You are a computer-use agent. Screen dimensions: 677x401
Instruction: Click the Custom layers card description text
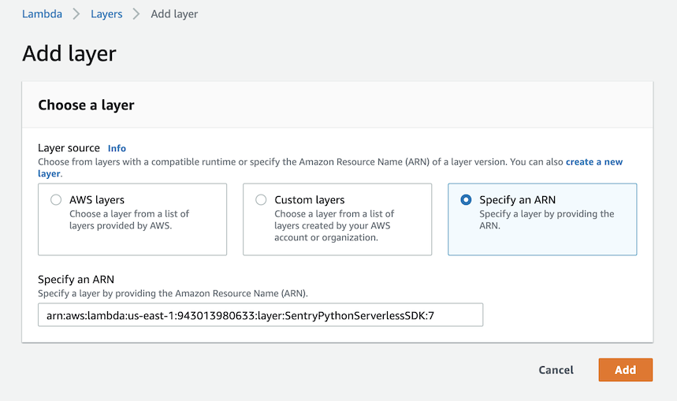click(334, 225)
